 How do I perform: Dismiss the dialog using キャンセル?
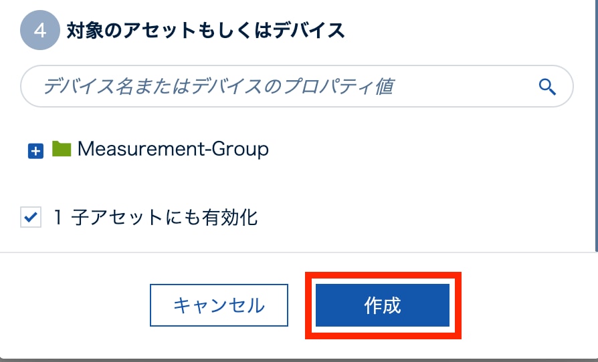[x=219, y=305]
